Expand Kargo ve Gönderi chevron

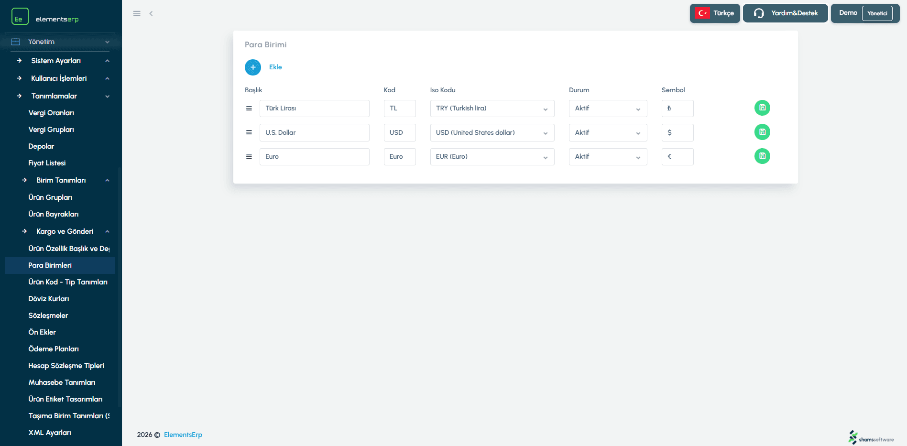tap(107, 231)
